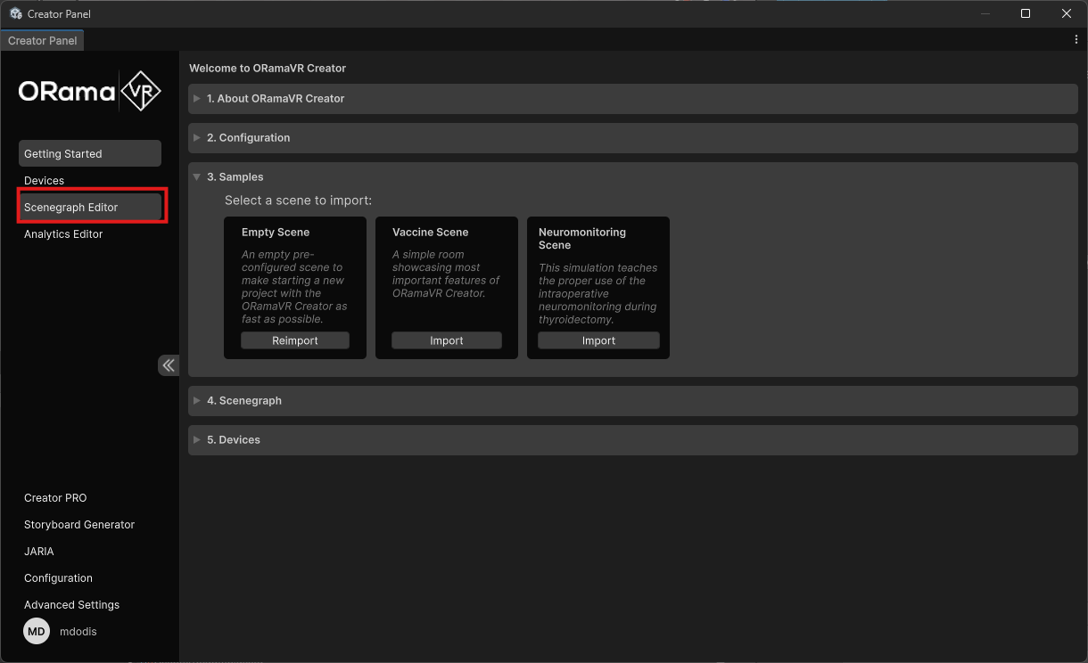Open Advanced Settings in sidebar

click(71, 605)
